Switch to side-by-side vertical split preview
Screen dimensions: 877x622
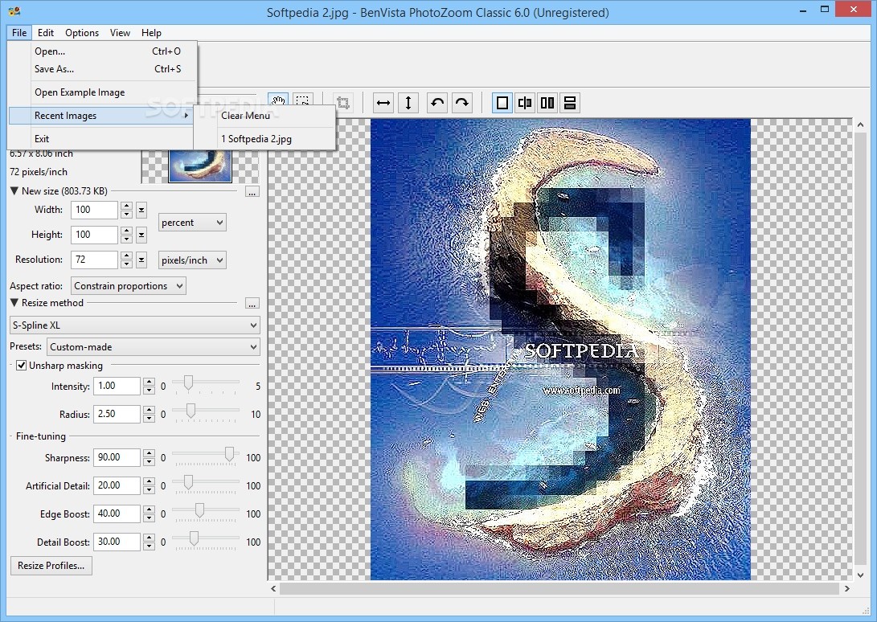547,103
